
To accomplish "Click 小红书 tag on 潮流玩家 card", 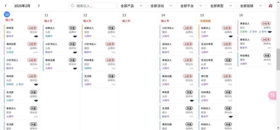I will tap(32, 44).
